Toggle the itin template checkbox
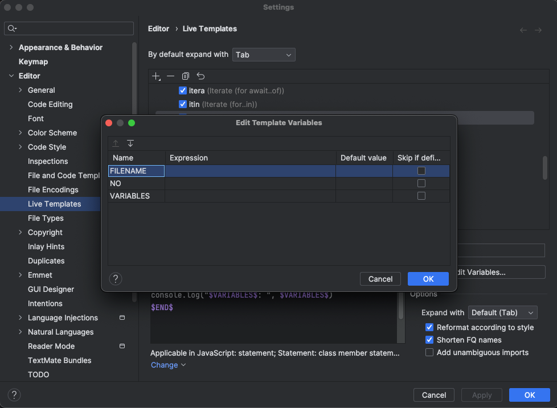Viewport: 557px width, 408px height. pyautogui.click(x=183, y=104)
